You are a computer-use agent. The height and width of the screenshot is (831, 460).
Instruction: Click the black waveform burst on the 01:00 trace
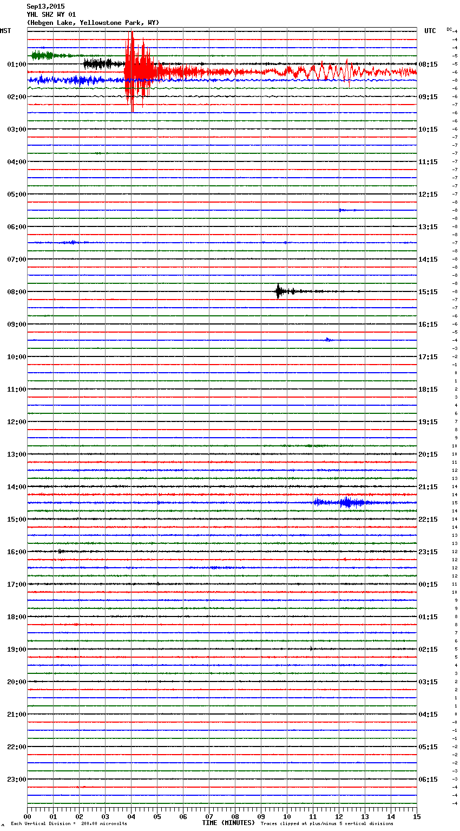(98, 64)
